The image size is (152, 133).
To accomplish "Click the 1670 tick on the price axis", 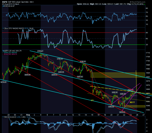I will click(x=148, y=85).
